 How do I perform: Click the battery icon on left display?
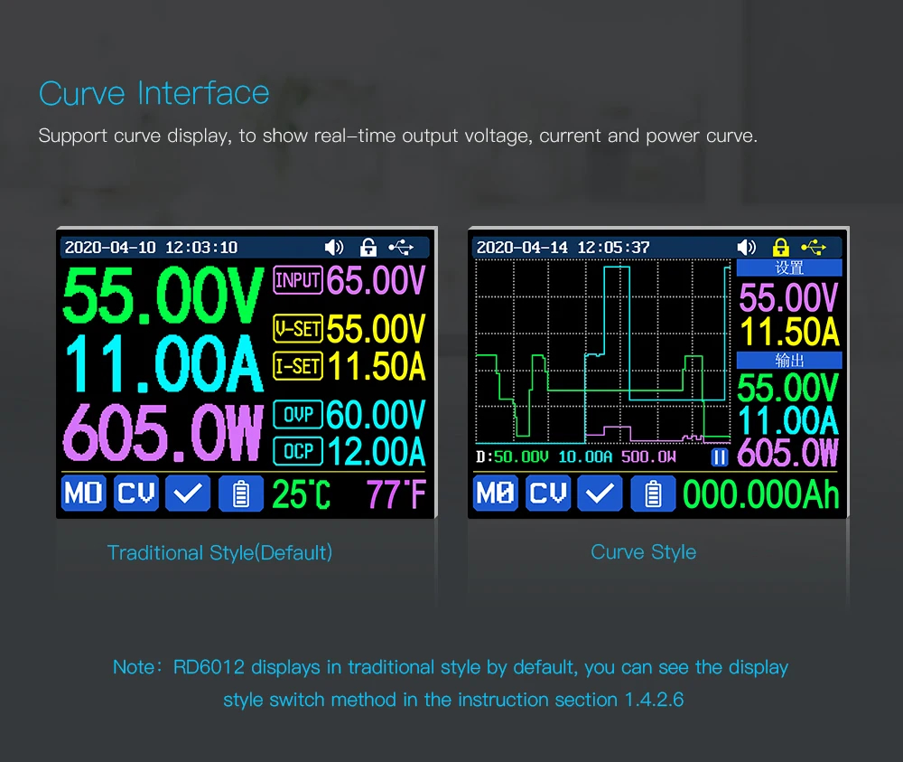[241, 494]
